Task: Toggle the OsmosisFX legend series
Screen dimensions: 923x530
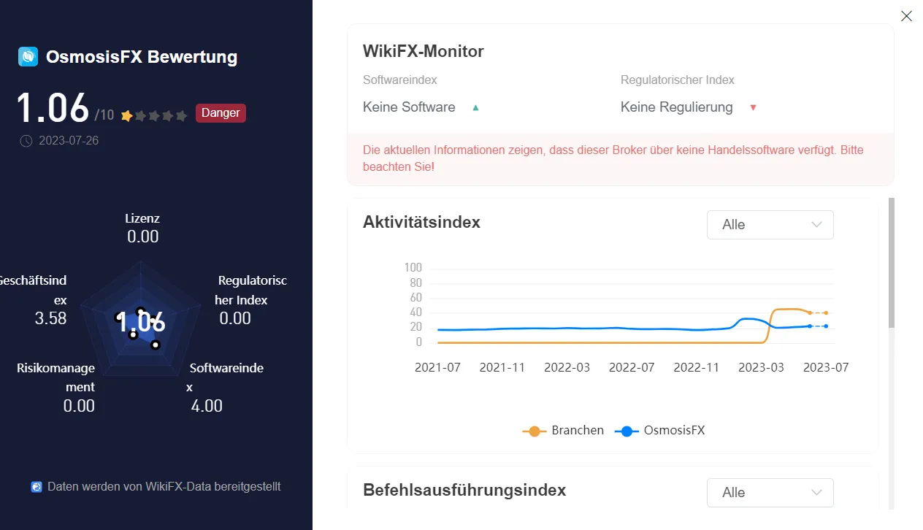Action: click(x=660, y=431)
